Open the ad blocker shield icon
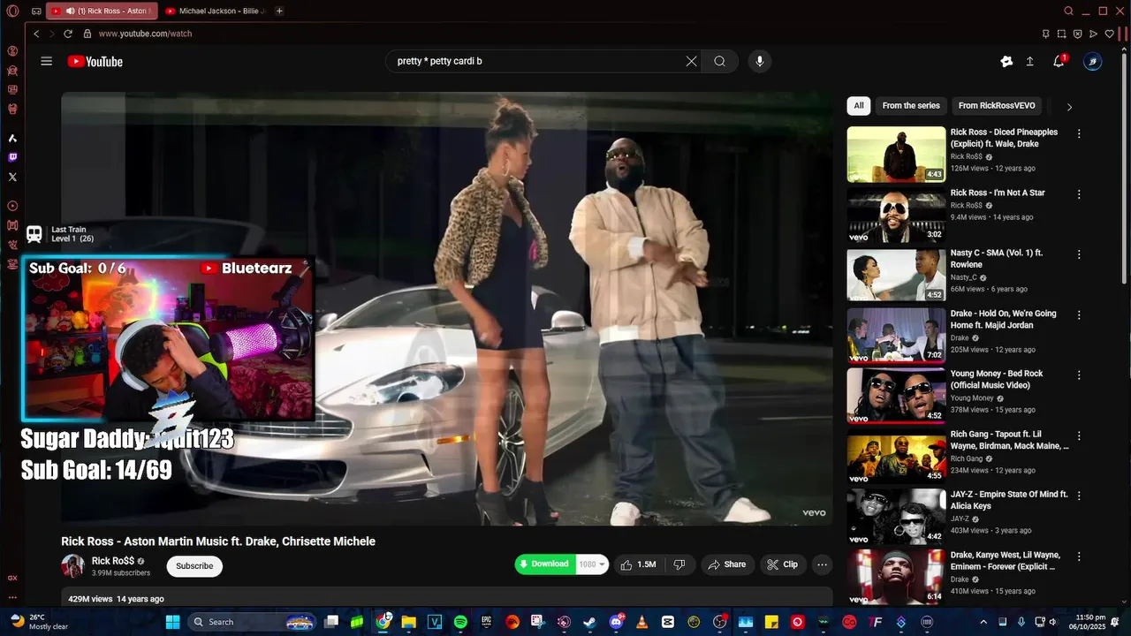Screen dimensions: 1131x636 (1077, 34)
